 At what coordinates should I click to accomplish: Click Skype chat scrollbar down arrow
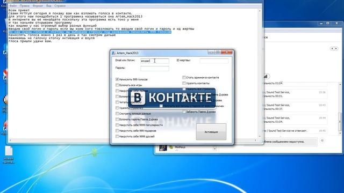pos(340,133)
